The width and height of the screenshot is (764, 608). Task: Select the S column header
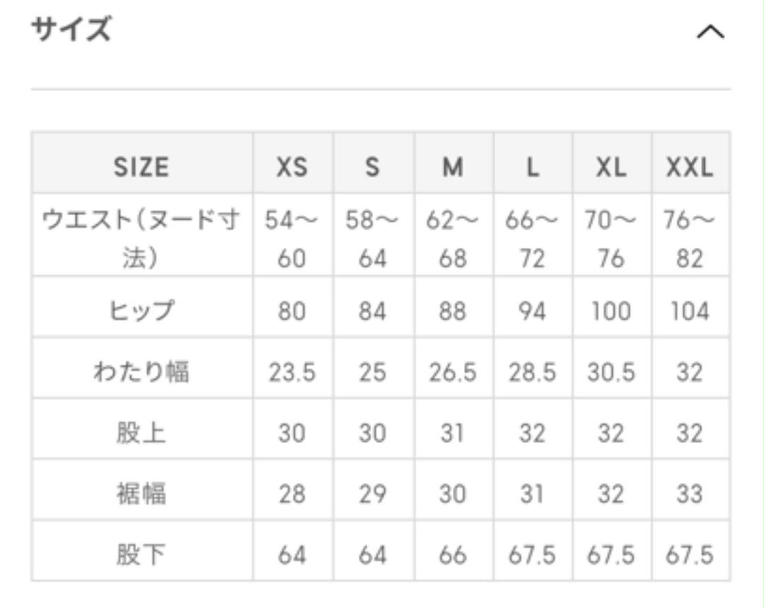pos(374,164)
